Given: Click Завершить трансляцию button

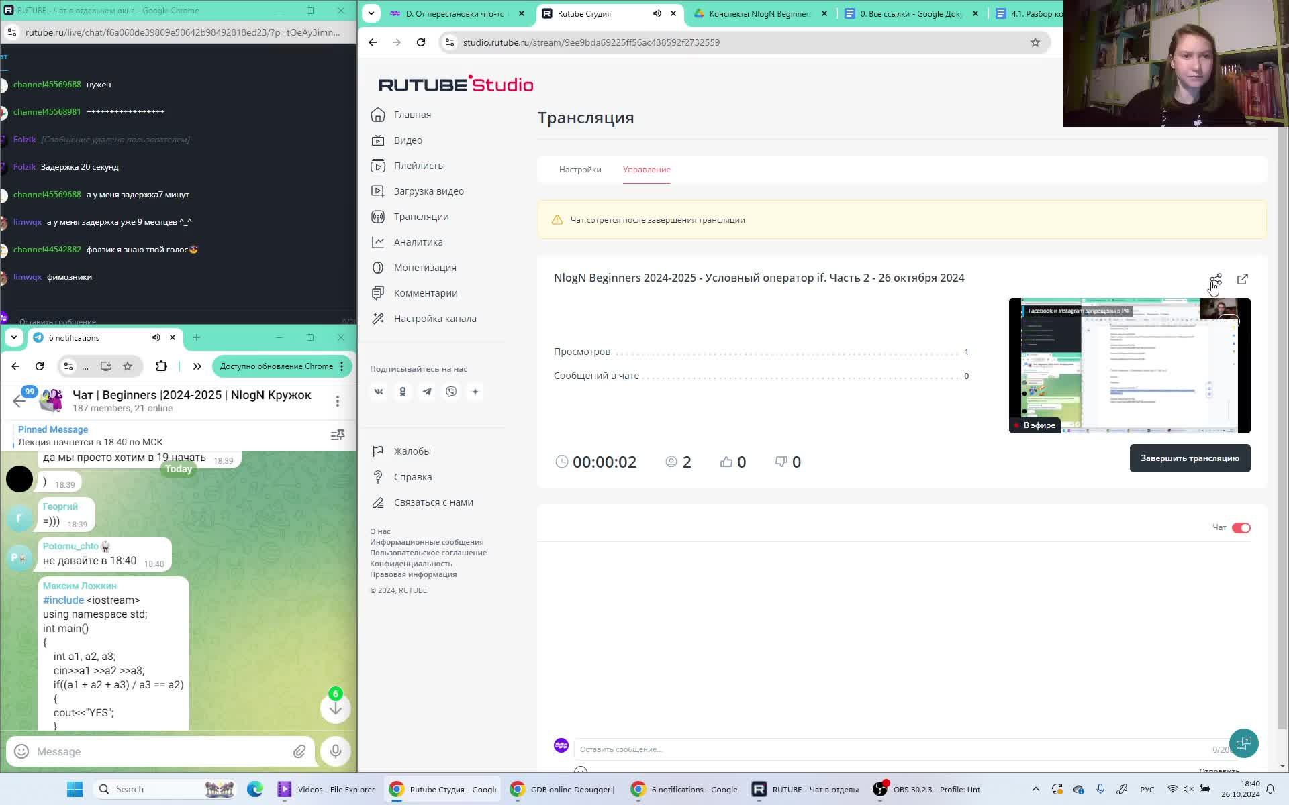Looking at the screenshot, I should (x=1189, y=458).
